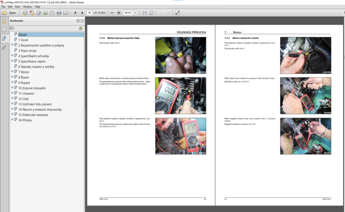The image size is (345, 212).
Task: Click the page number field showing 49
Action: [x=89, y=13]
